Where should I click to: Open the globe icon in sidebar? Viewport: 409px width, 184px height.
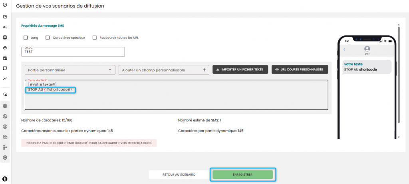[5, 106]
